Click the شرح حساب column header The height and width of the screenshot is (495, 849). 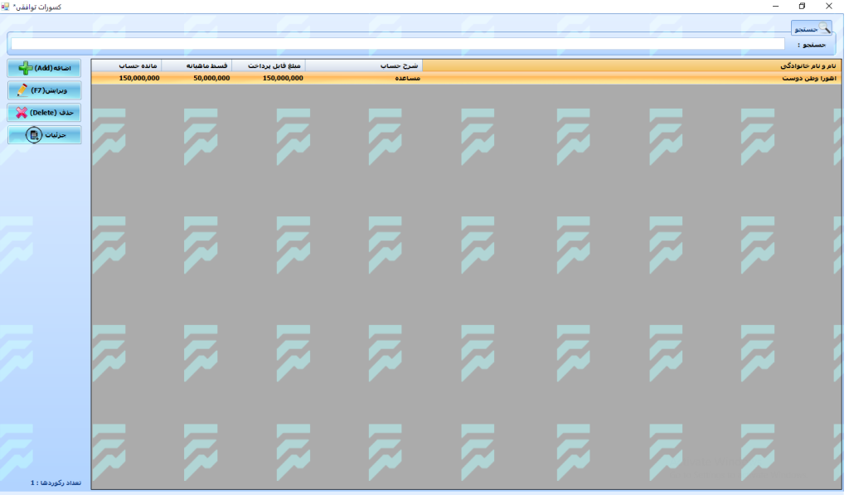click(364, 66)
